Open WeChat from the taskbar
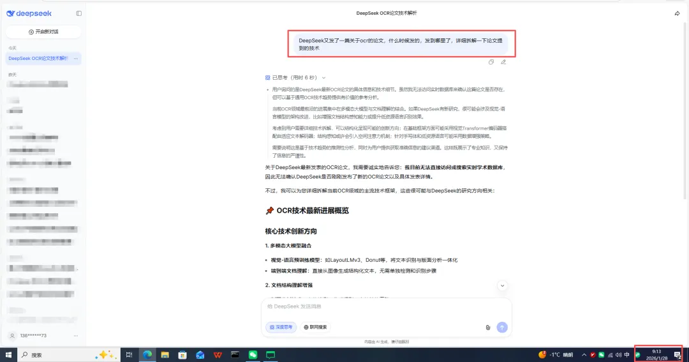689x362 pixels. point(253,355)
